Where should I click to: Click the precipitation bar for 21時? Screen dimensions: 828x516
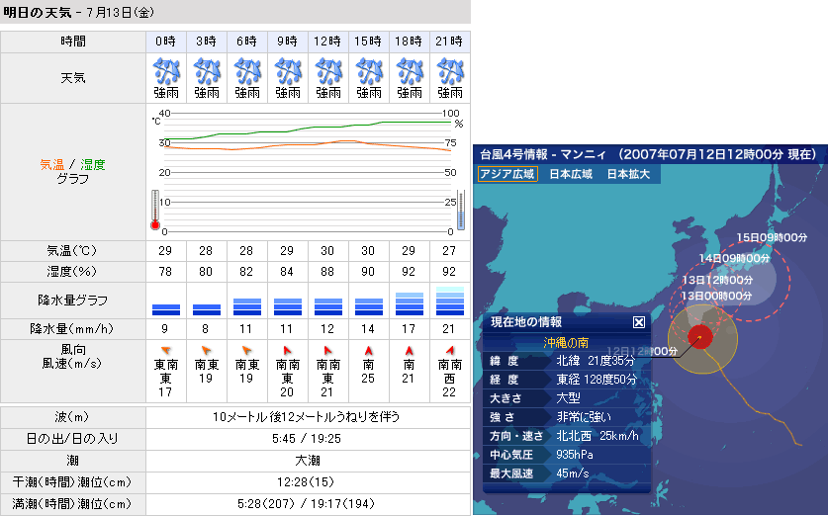click(450, 301)
